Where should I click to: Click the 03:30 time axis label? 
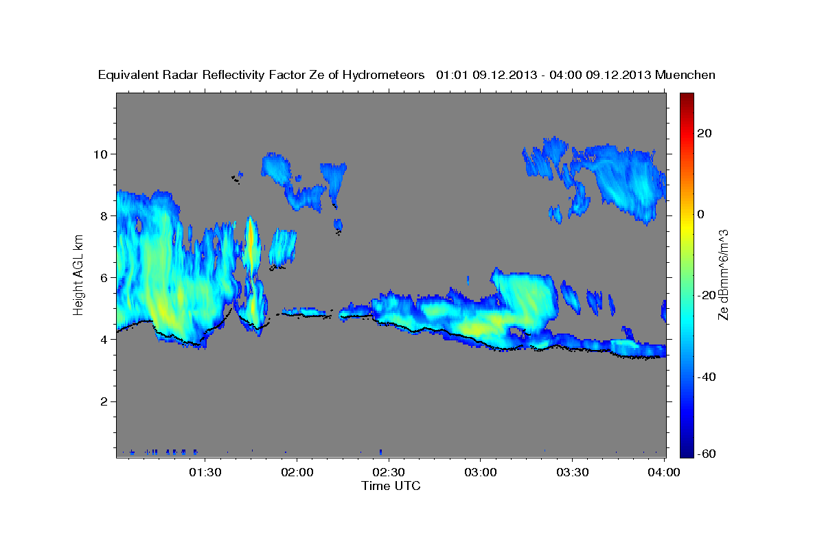[573, 472]
